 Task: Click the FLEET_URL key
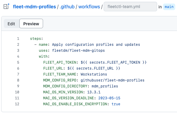53,68
